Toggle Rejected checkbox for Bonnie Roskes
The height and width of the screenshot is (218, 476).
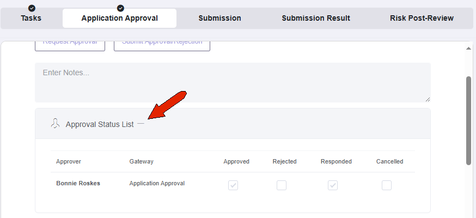coord(282,185)
